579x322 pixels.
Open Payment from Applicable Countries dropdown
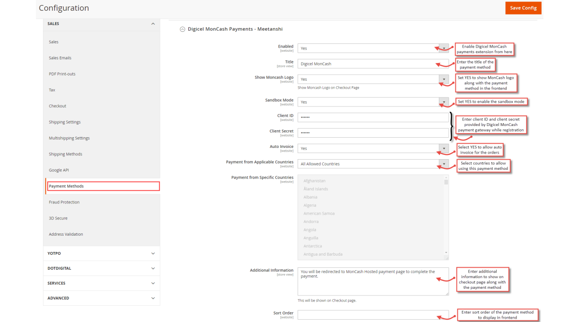pos(373,164)
